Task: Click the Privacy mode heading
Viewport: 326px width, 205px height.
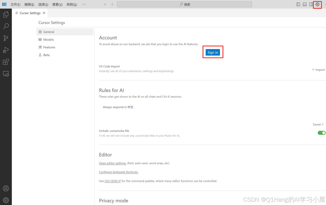Action: pyautogui.click(x=114, y=201)
